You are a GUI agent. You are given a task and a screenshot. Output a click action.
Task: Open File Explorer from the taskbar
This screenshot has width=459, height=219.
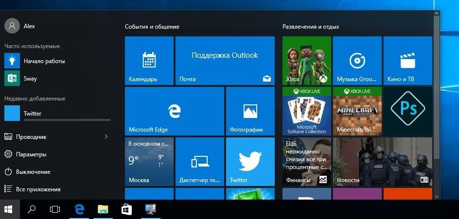[x=103, y=209]
